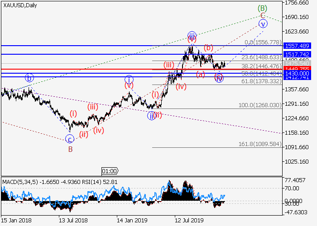The width and height of the screenshot is (317, 226).
Task: Click the blue circled b wave label
Action: (29, 78)
